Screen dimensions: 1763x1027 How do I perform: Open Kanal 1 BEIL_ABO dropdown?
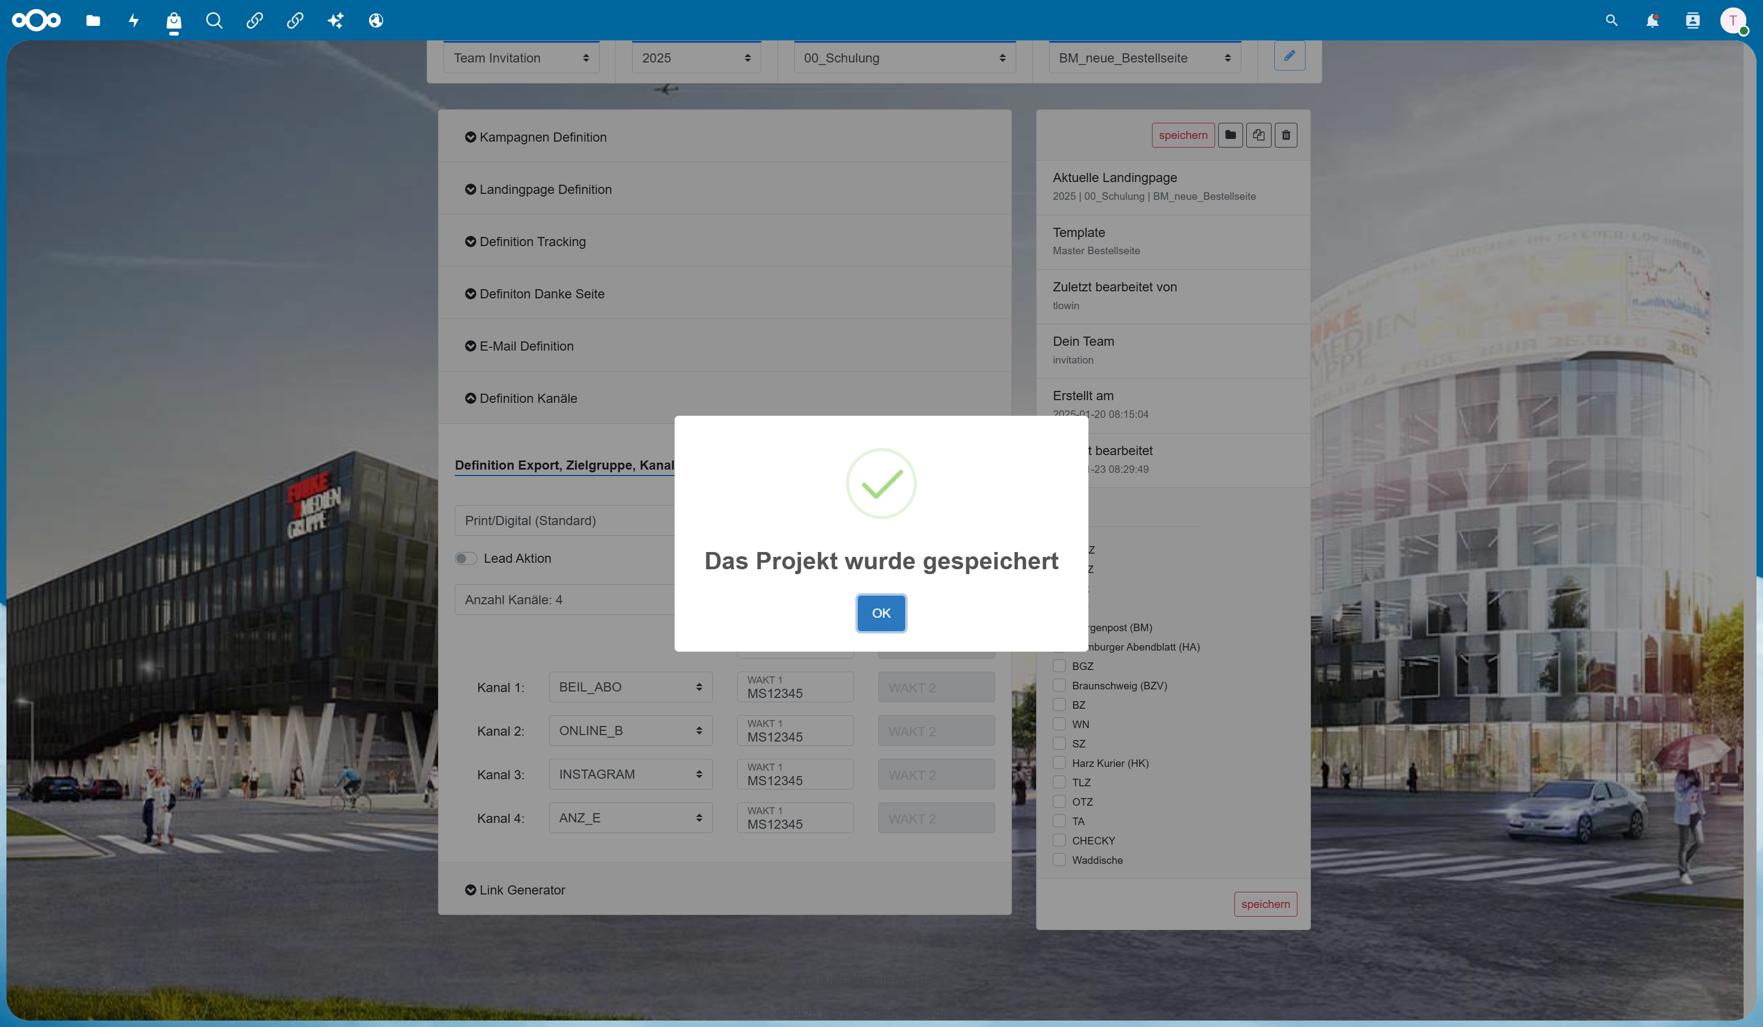pos(630,687)
